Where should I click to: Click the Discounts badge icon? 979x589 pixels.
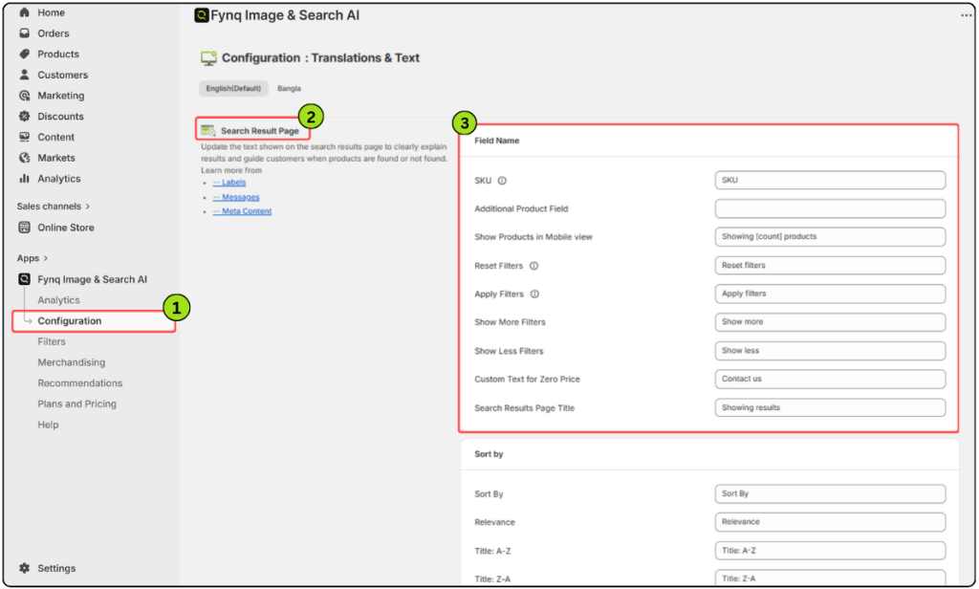click(x=24, y=117)
